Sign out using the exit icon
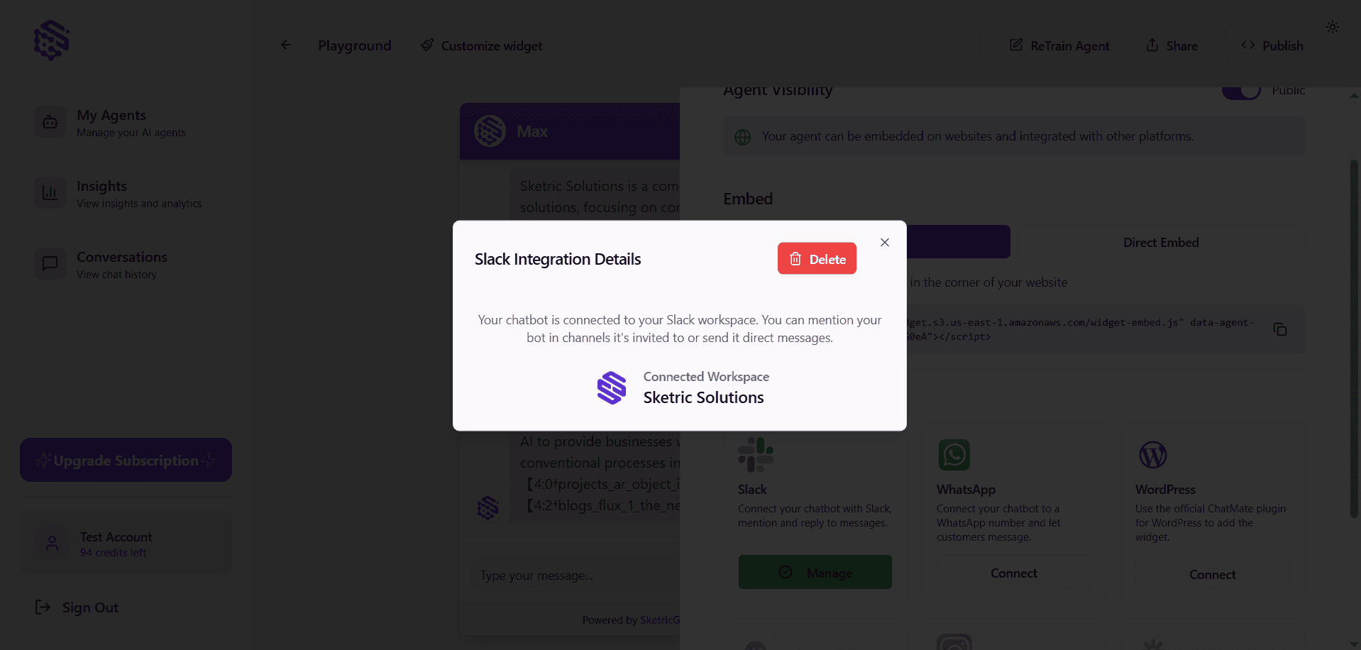The image size is (1361, 650). [x=42, y=607]
